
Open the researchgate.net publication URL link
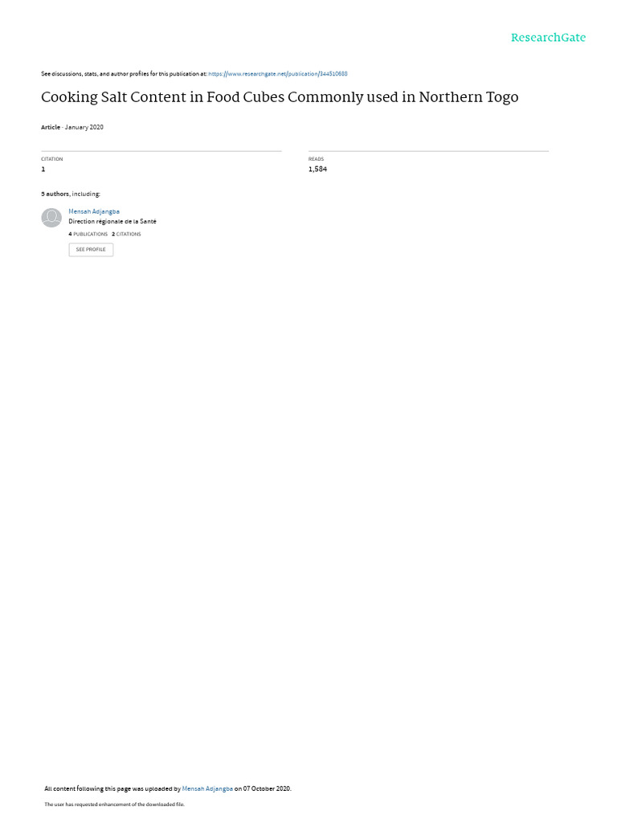point(277,74)
